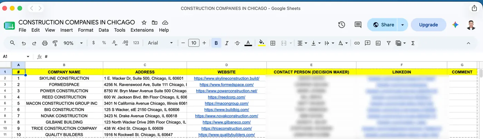Create a filter with funnel icon
The height and width of the screenshot is (139, 483).
[x=388, y=43]
